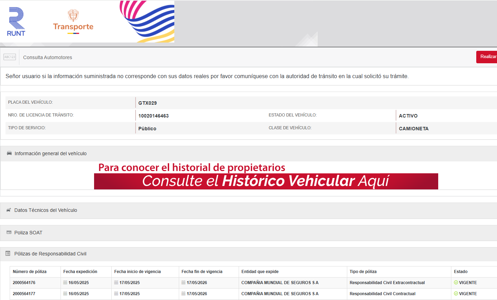Click the RUNT logo

point(16,22)
